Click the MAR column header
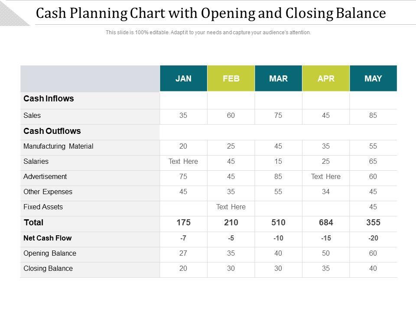Image resolution: width=416 pixels, height=312 pixels. (x=278, y=78)
